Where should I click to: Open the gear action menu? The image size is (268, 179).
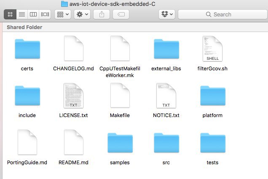[82, 14]
